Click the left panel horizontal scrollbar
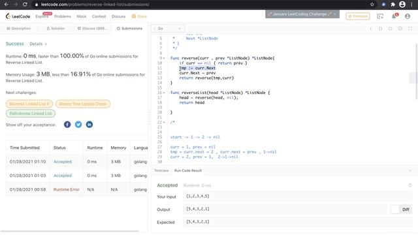 [x=70, y=231]
